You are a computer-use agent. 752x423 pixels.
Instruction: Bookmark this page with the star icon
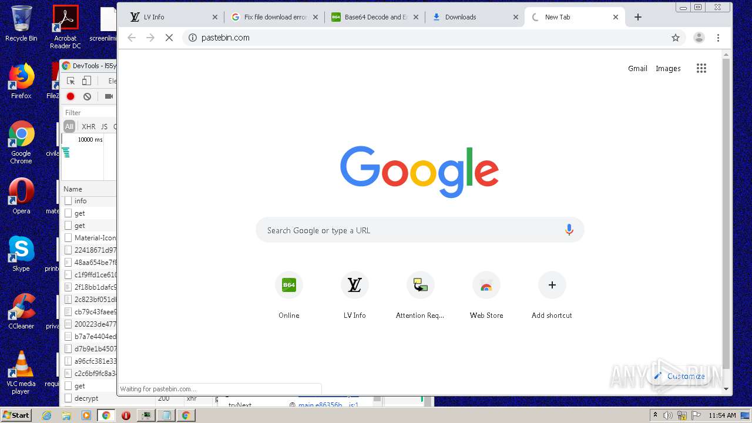coord(676,38)
